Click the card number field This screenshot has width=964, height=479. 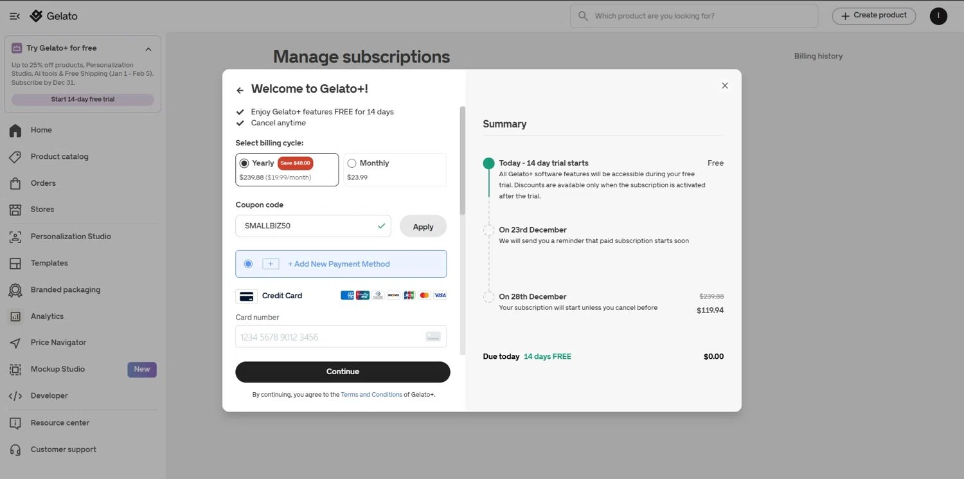point(341,337)
